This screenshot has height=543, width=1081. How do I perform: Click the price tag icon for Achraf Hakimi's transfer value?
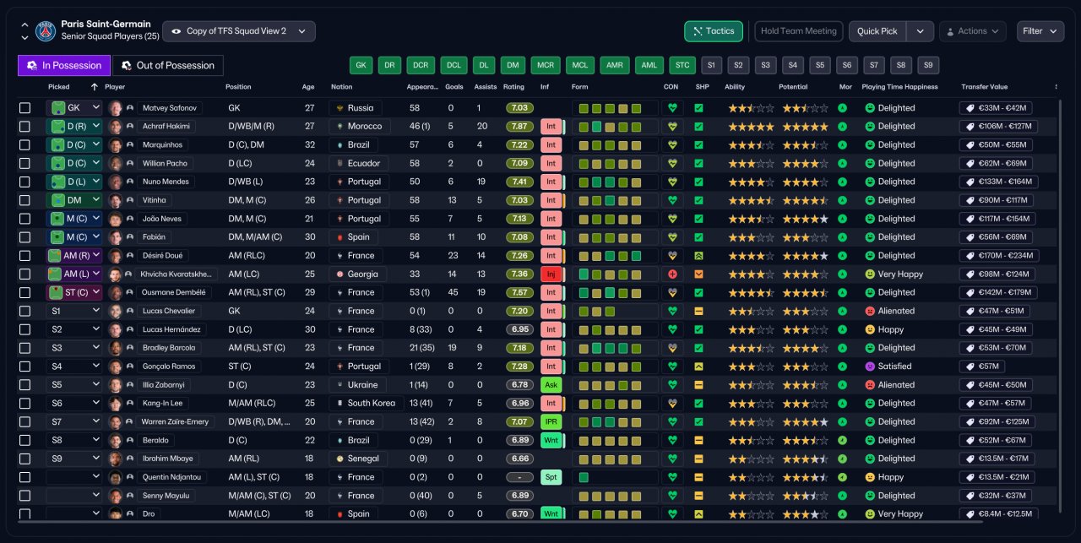click(x=970, y=127)
